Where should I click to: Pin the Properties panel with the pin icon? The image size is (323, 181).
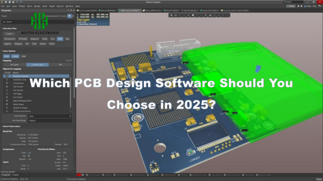click(x=71, y=10)
